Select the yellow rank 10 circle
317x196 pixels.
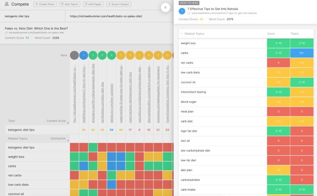click(167, 55)
